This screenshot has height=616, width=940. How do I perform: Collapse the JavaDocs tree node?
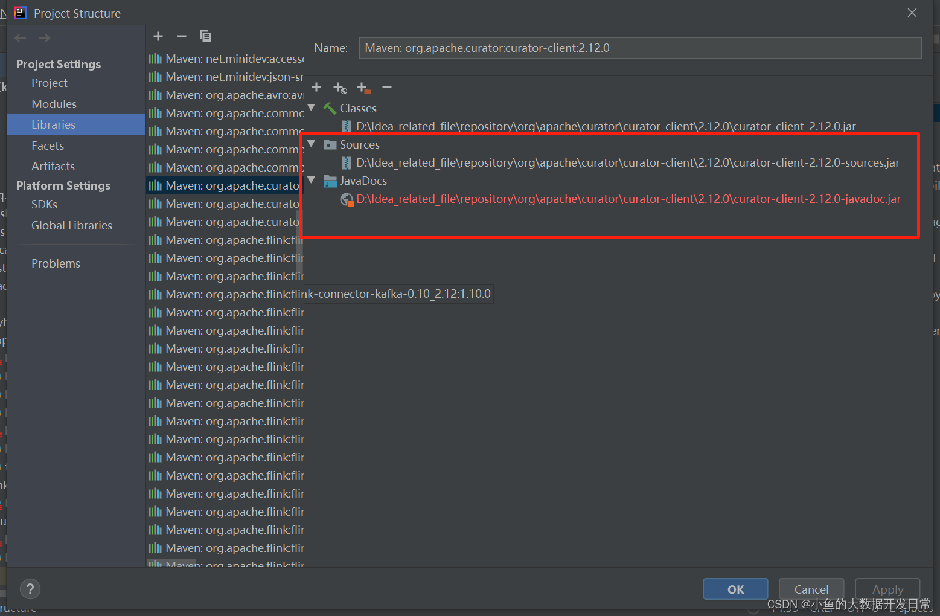click(312, 180)
